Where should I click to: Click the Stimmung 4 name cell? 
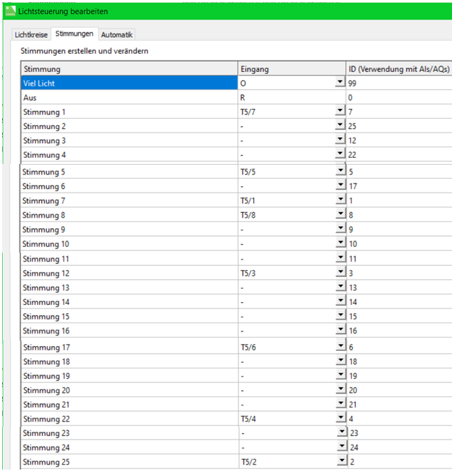click(130, 155)
